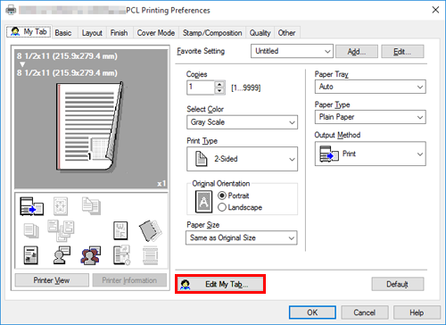Open the Paper Type dropdown showing Plain Paper

370,117
